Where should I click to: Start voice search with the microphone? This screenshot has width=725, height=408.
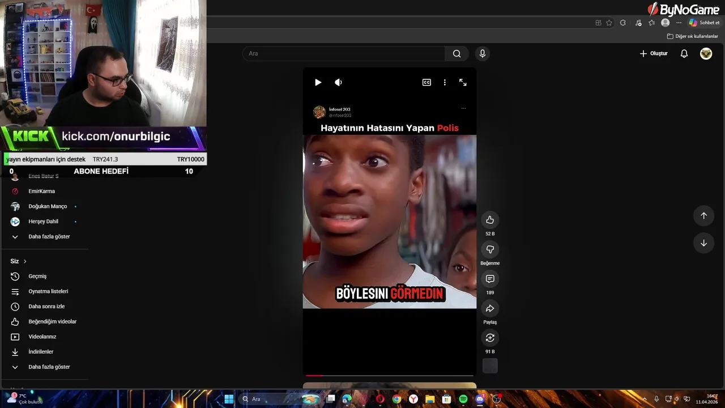pyautogui.click(x=482, y=53)
